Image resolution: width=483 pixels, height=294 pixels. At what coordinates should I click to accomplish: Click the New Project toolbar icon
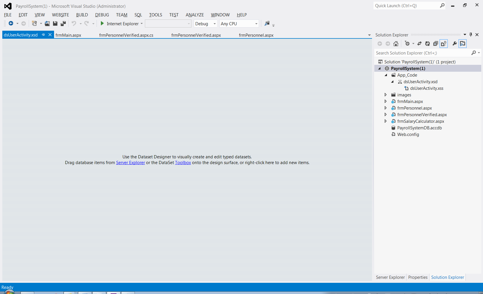(x=34, y=24)
